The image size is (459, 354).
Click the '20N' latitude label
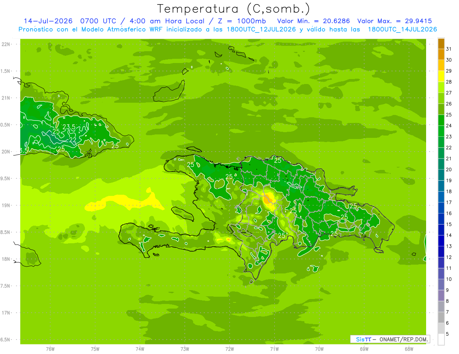tap(6, 152)
